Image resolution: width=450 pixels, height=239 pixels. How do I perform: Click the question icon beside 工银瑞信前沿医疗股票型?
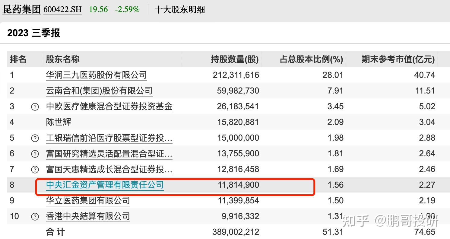point(35,138)
